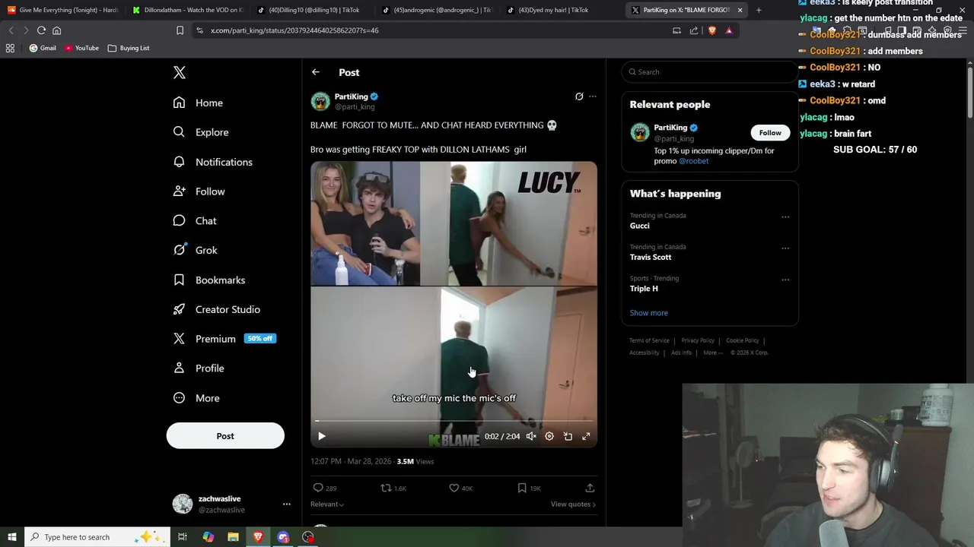974x547 pixels.
Task: Switch to Dilling10 TikTok browser tab
Action: (312, 10)
